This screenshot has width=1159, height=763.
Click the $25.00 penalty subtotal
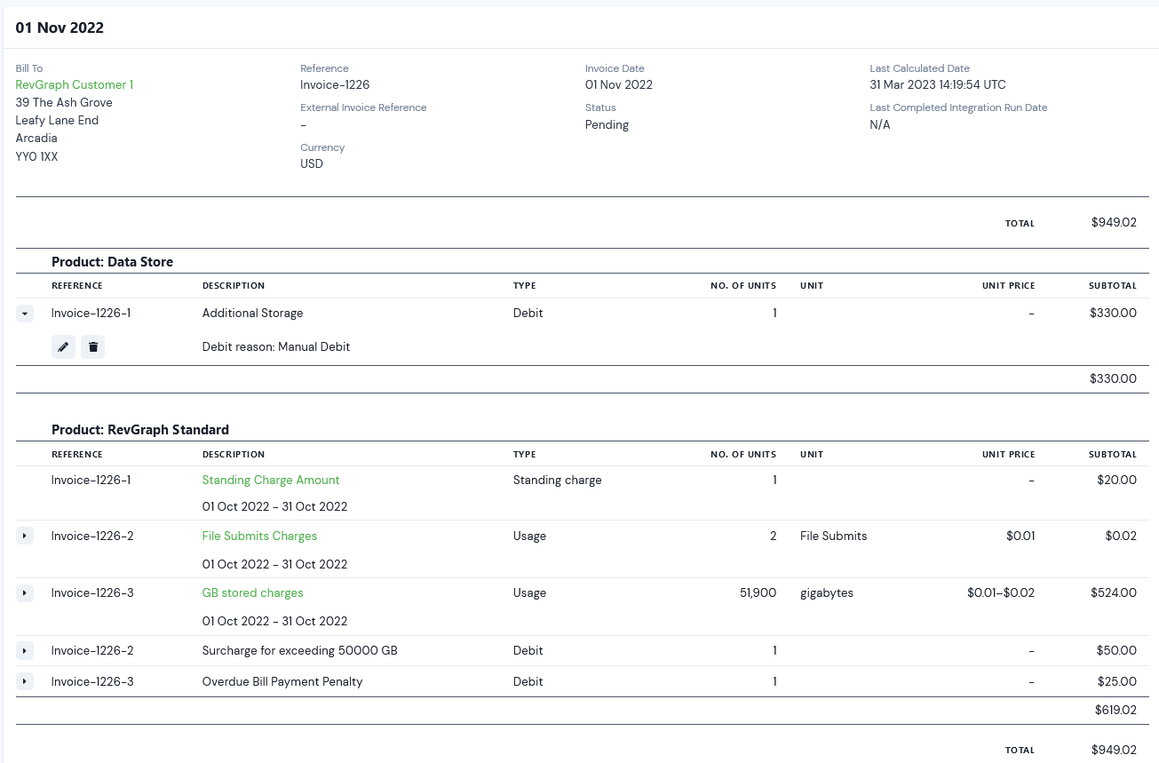pyautogui.click(x=1118, y=681)
